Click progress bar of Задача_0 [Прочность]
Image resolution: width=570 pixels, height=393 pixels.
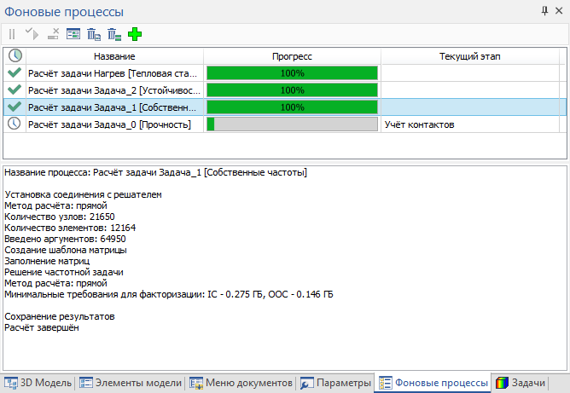(292, 124)
